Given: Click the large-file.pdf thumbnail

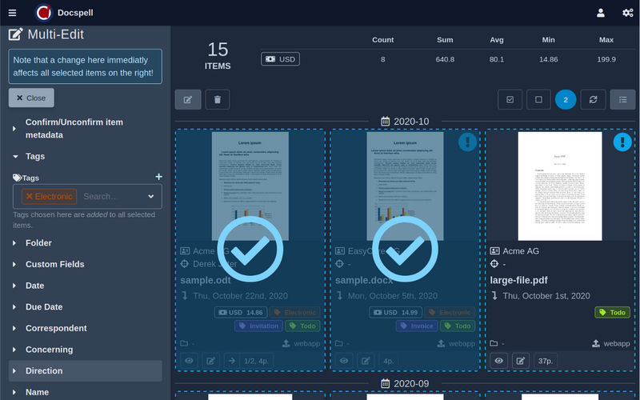Looking at the screenshot, I should point(560,186).
